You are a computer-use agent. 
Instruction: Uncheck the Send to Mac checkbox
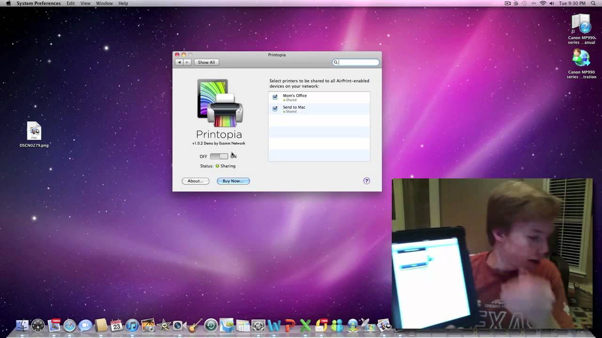tap(275, 108)
